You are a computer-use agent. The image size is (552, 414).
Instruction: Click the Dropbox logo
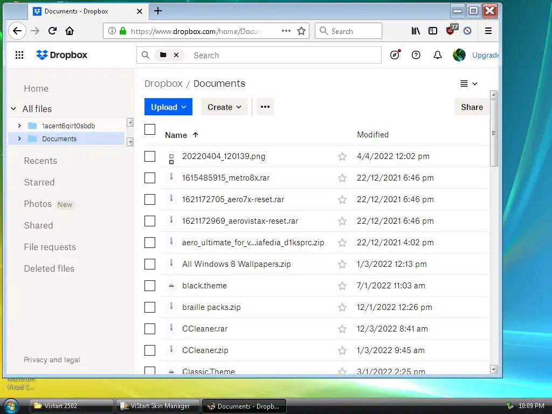61,55
